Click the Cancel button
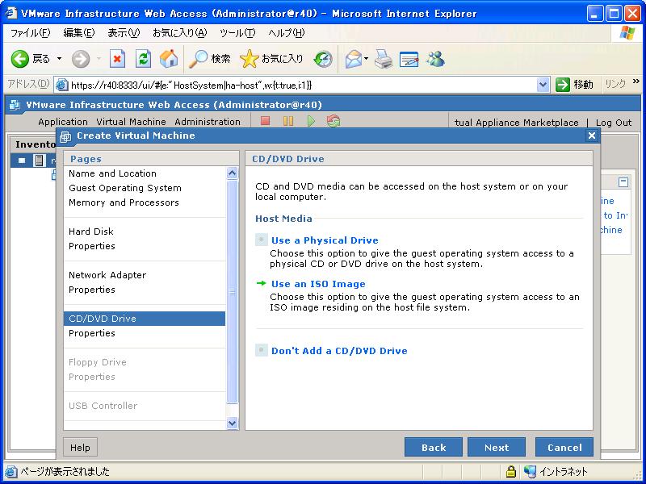 564,448
